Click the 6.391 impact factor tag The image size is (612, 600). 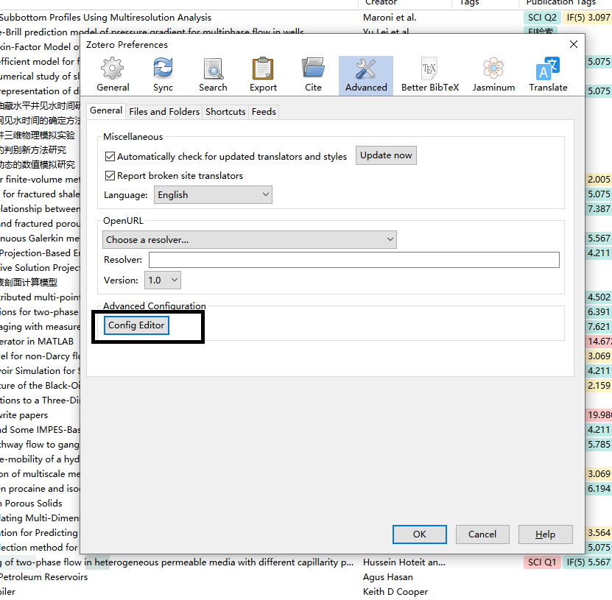point(599,311)
